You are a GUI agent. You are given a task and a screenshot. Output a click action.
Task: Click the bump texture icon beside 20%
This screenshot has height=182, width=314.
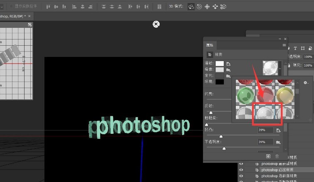coord(278,130)
